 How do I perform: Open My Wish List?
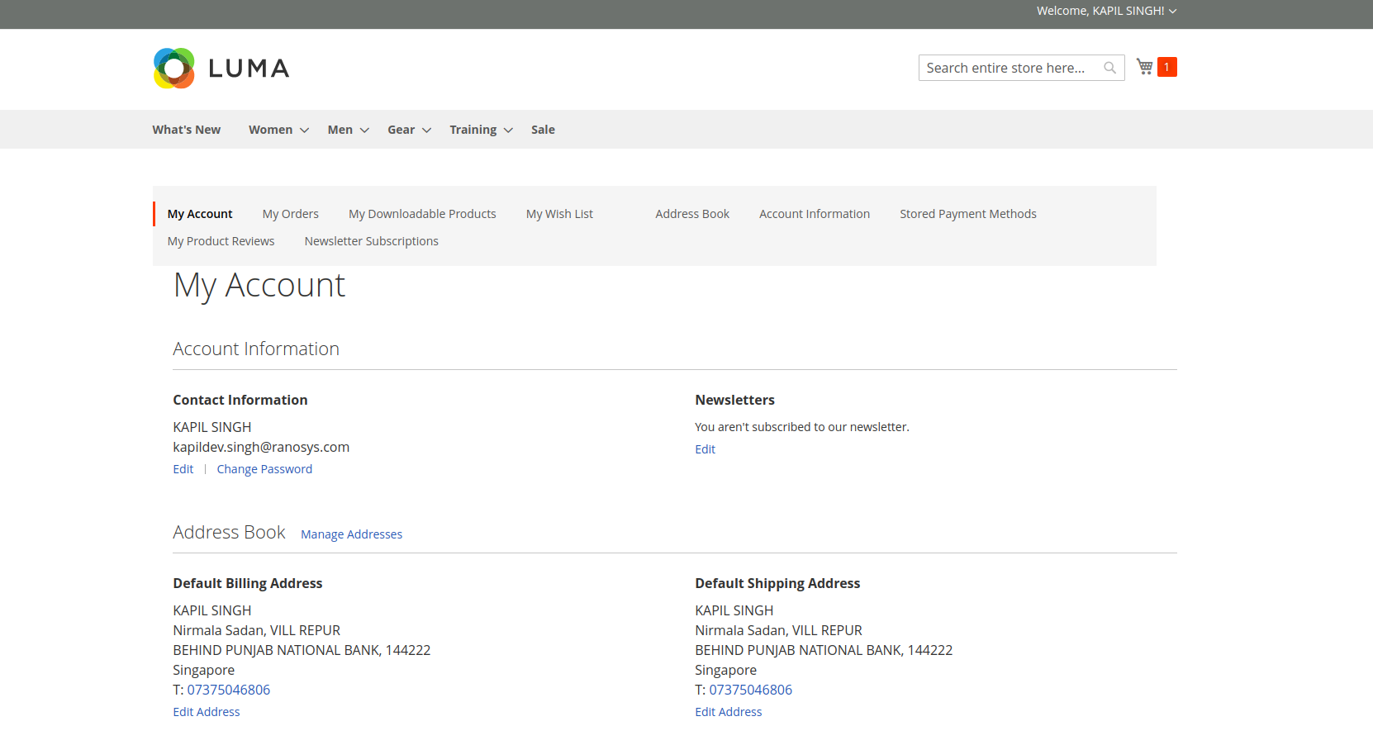[x=559, y=213]
